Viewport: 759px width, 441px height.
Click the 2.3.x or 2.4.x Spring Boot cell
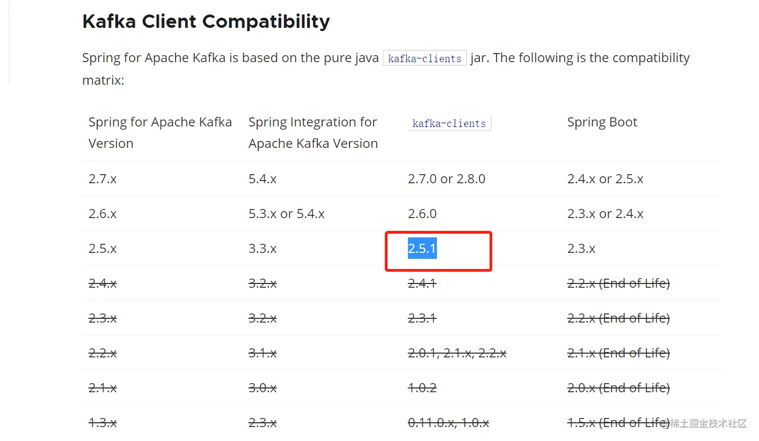(x=605, y=214)
